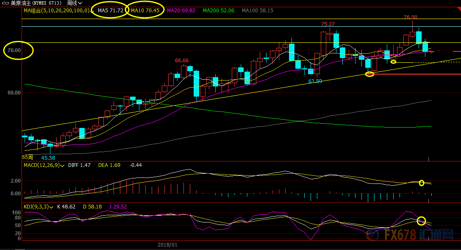The width and height of the screenshot is (461, 250).
Task: Click the 美原油主 (NYMEX 6713) symbol title
Action: pos(36,3)
